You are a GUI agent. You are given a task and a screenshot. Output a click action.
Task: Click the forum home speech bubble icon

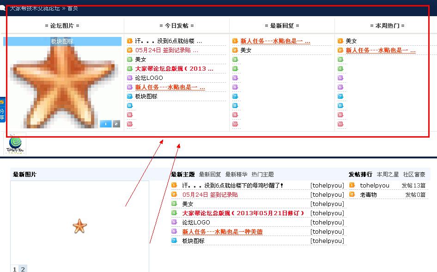coord(3,8)
